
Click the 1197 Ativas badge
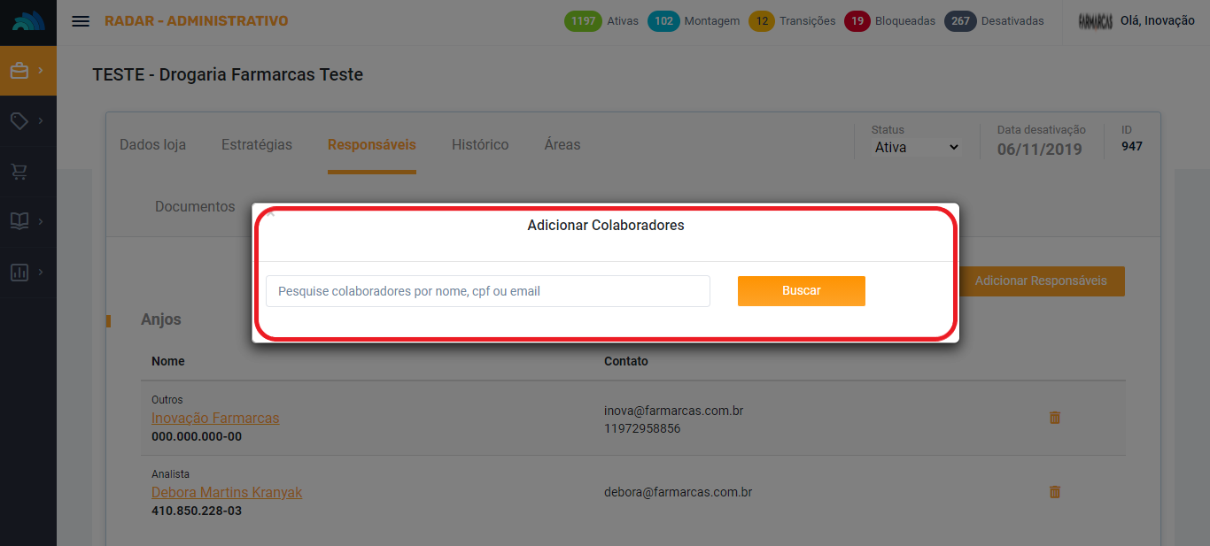583,21
